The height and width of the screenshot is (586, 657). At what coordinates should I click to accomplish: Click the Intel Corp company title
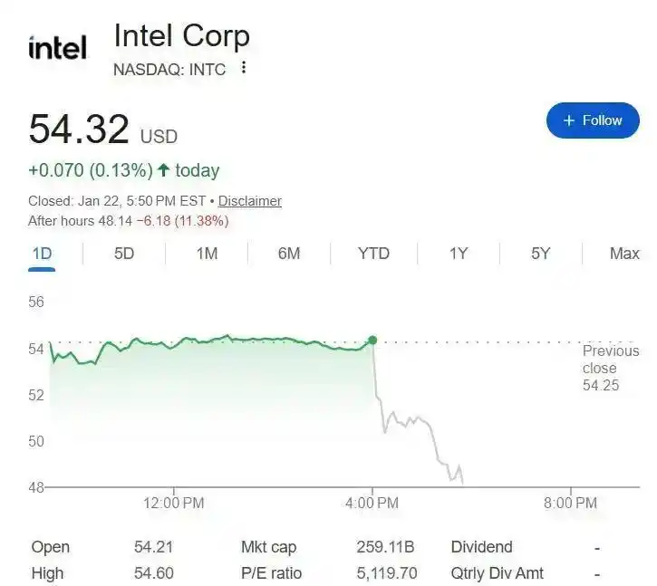click(181, 36)
